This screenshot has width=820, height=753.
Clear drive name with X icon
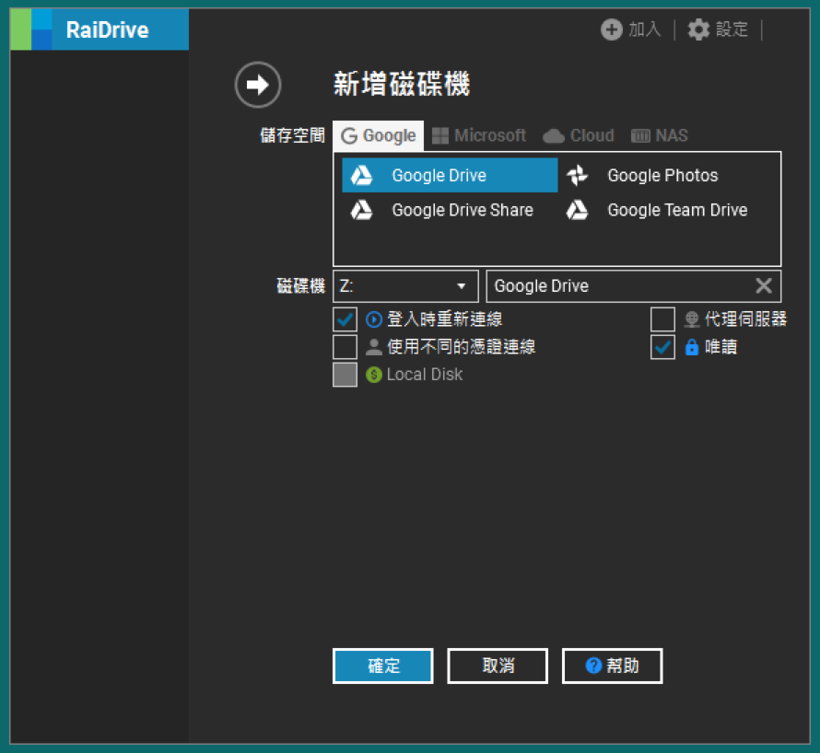[764, 286]
